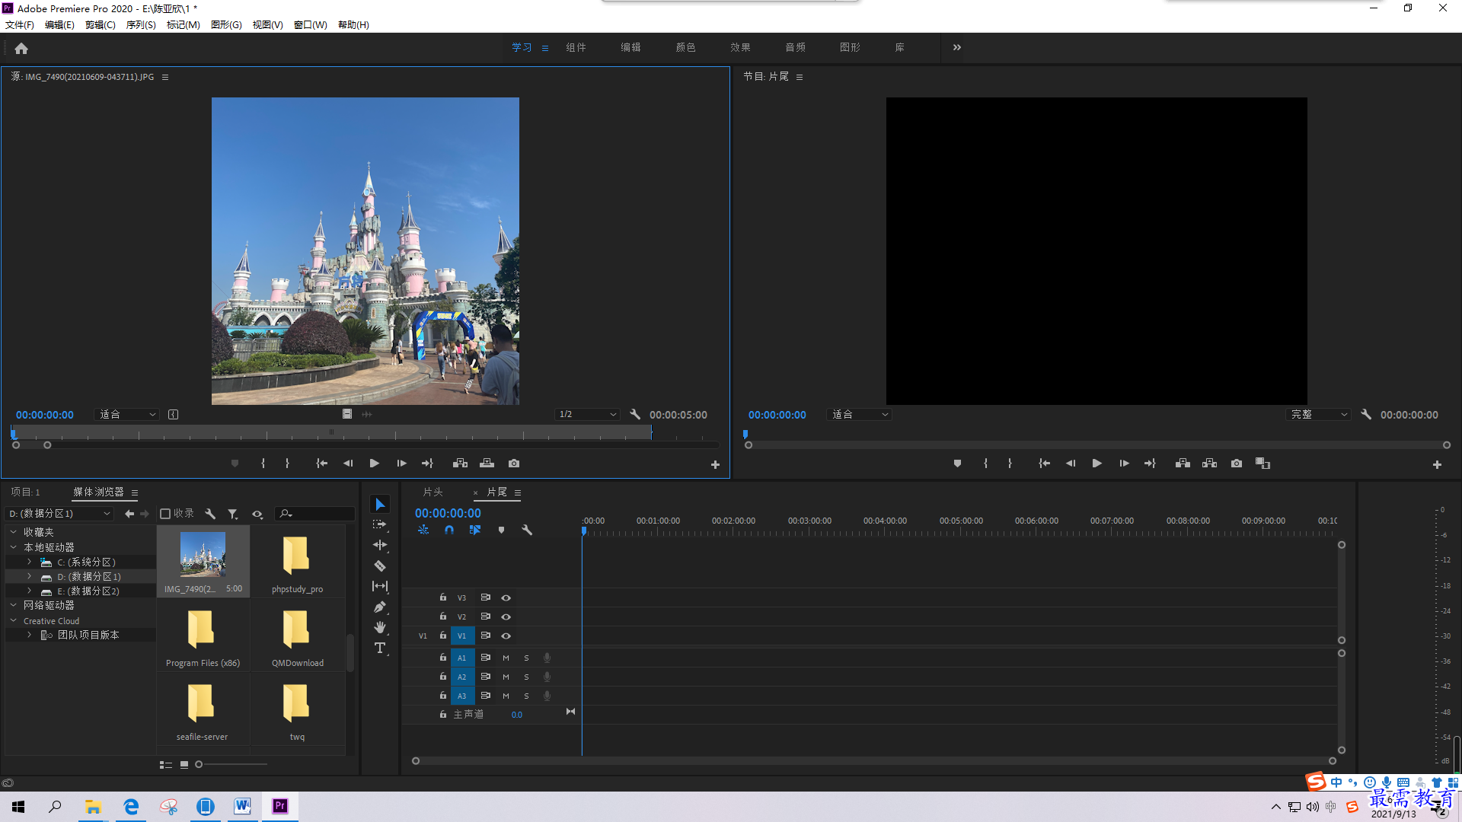Open the 窗口(W) menu

click(x=311, y=24)
